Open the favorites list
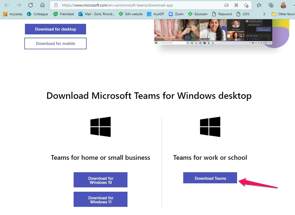The height and width of the screenshot is (215, 295). pos(259,5)
